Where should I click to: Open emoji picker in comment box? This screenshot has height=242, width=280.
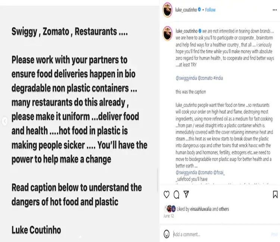click(x=167, y=234)
